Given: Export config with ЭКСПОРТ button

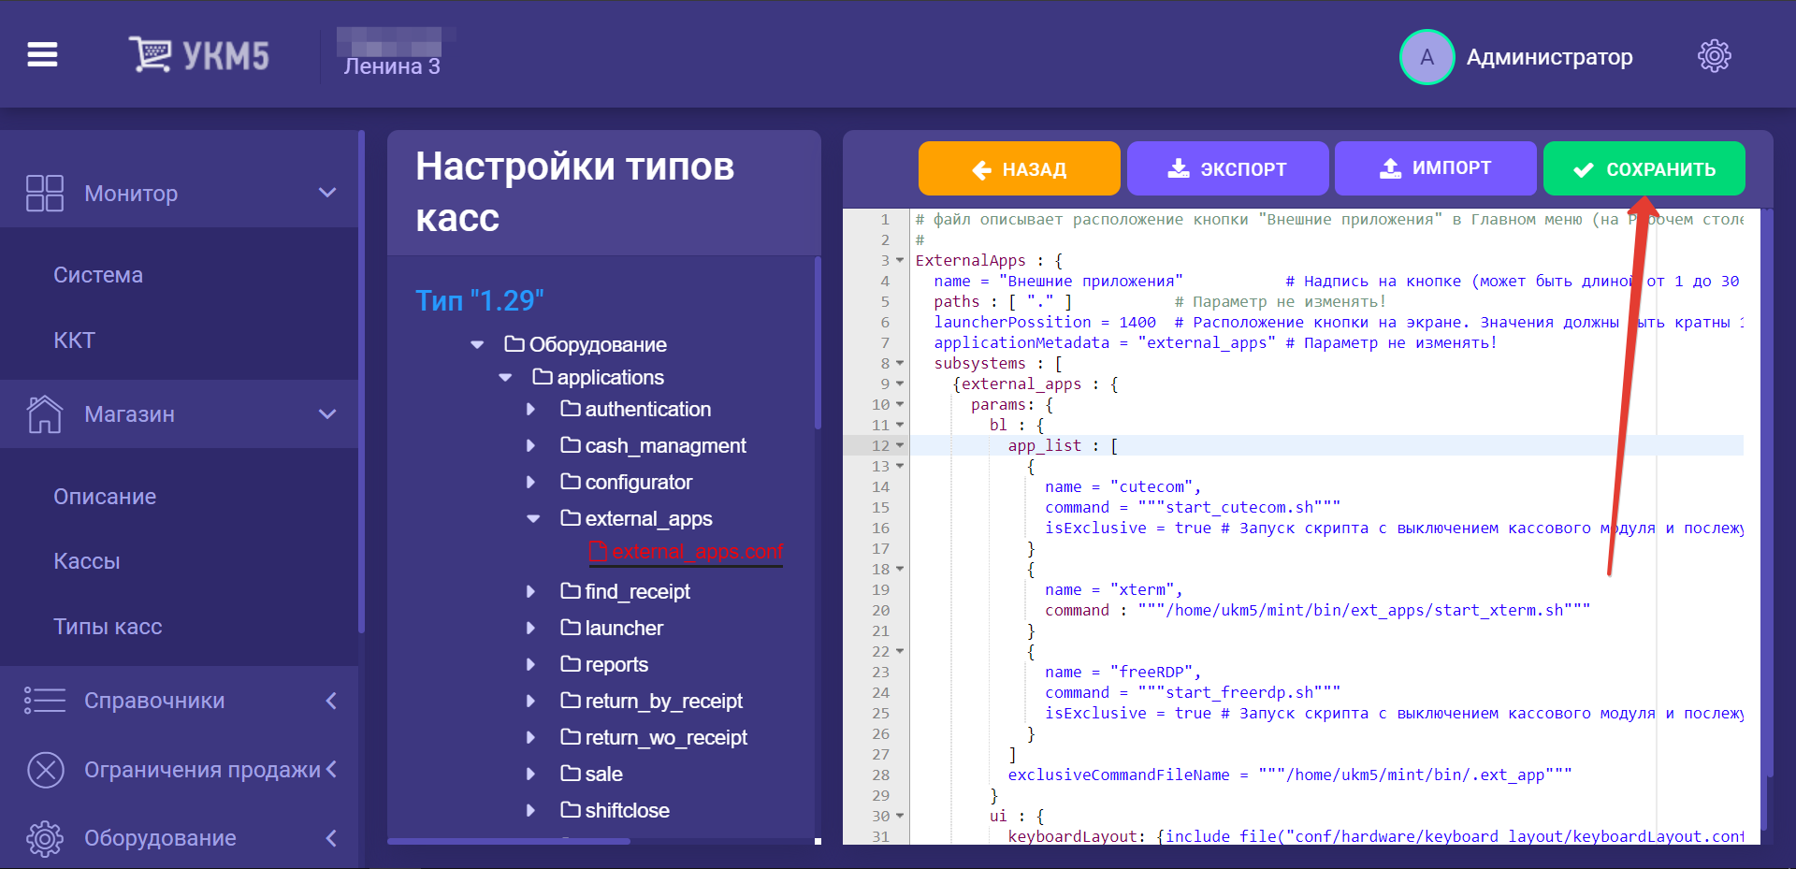Looking at the screenshot, I should pyautogui.click(x=1227, y=168).
